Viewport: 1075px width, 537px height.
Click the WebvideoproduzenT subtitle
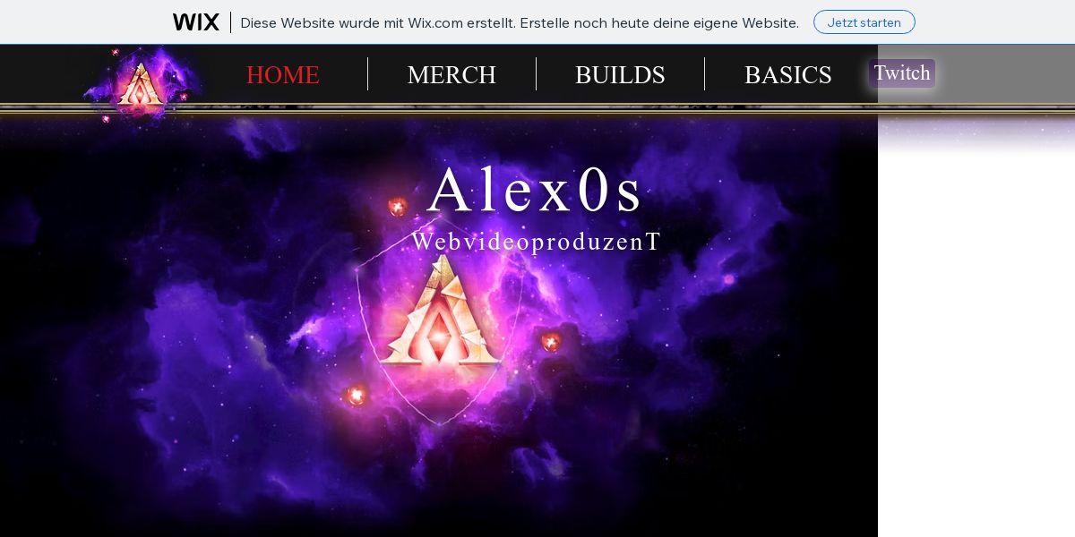(x=536, y=242)
